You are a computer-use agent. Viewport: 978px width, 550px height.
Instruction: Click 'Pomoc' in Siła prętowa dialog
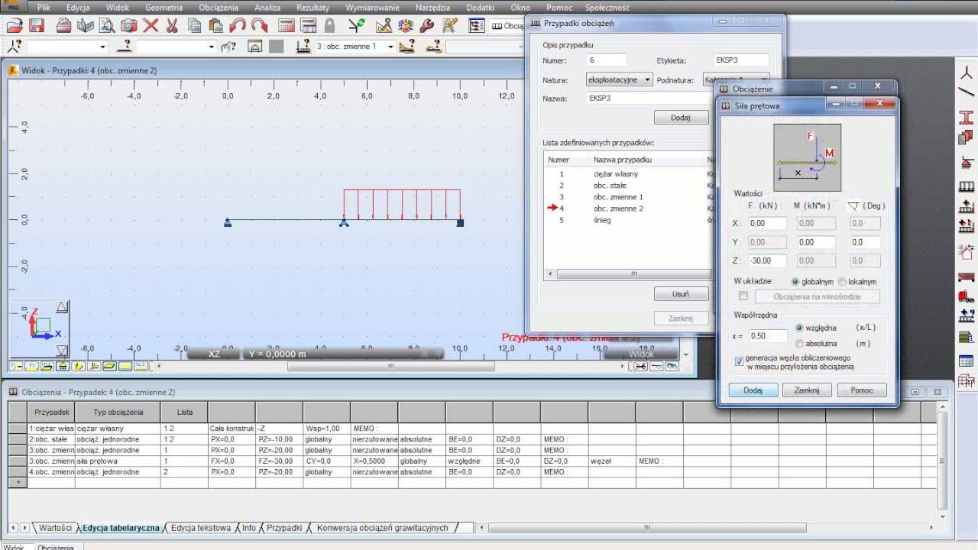(862, 390)
